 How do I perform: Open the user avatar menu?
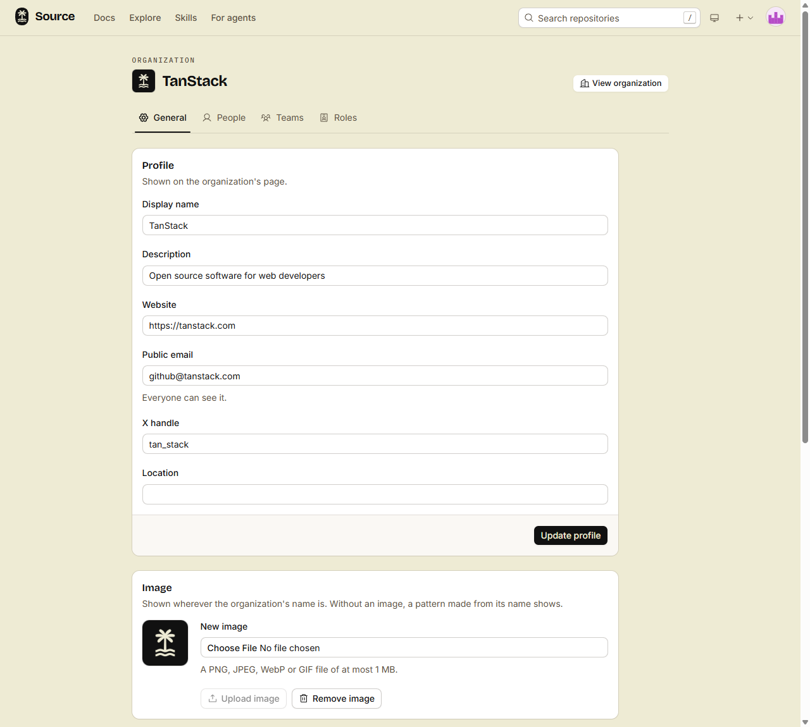pos(776,17)
